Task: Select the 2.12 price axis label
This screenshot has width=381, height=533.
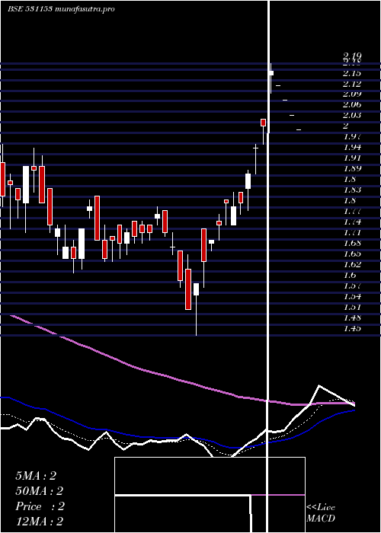Action: 352,84
